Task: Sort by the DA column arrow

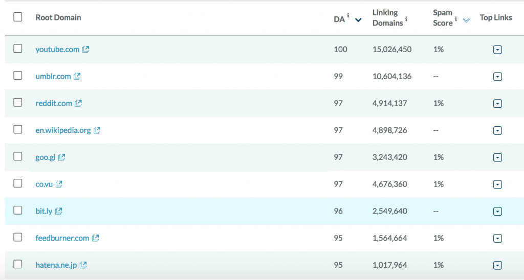Action: (358, 20)
